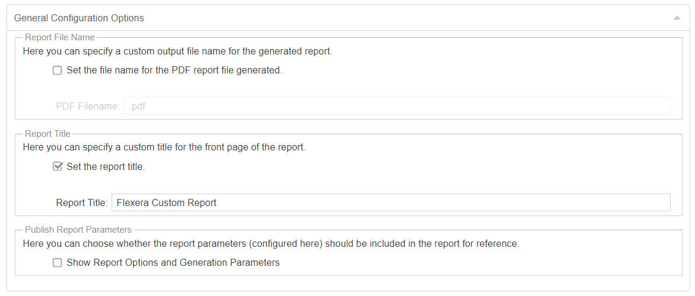Uncheck the Set the report title checkbox

(x=58, y=167)
